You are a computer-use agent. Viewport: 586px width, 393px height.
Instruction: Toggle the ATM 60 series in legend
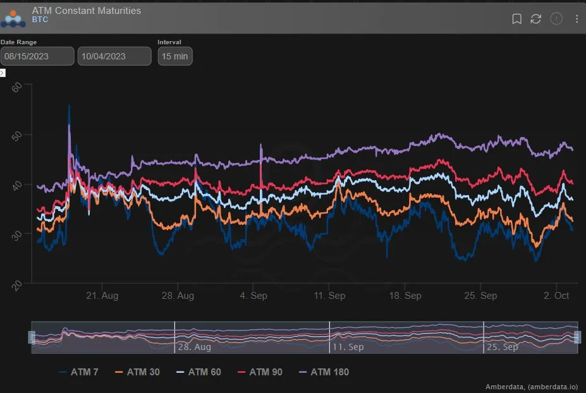pyautogui.click(x=199, y=372)
